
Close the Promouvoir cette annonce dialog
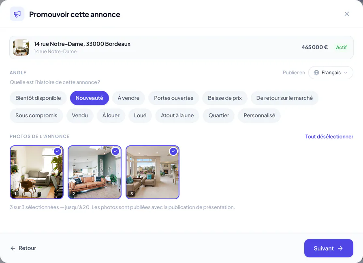click(346, 14)
